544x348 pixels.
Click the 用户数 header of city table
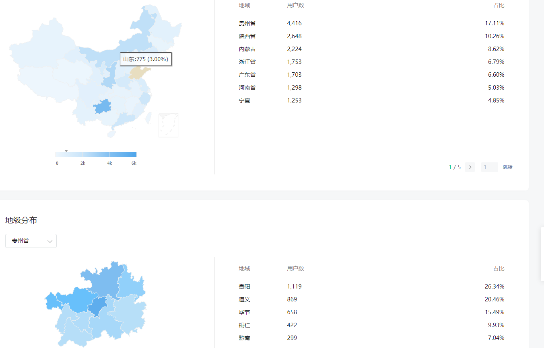click(296, 268)
